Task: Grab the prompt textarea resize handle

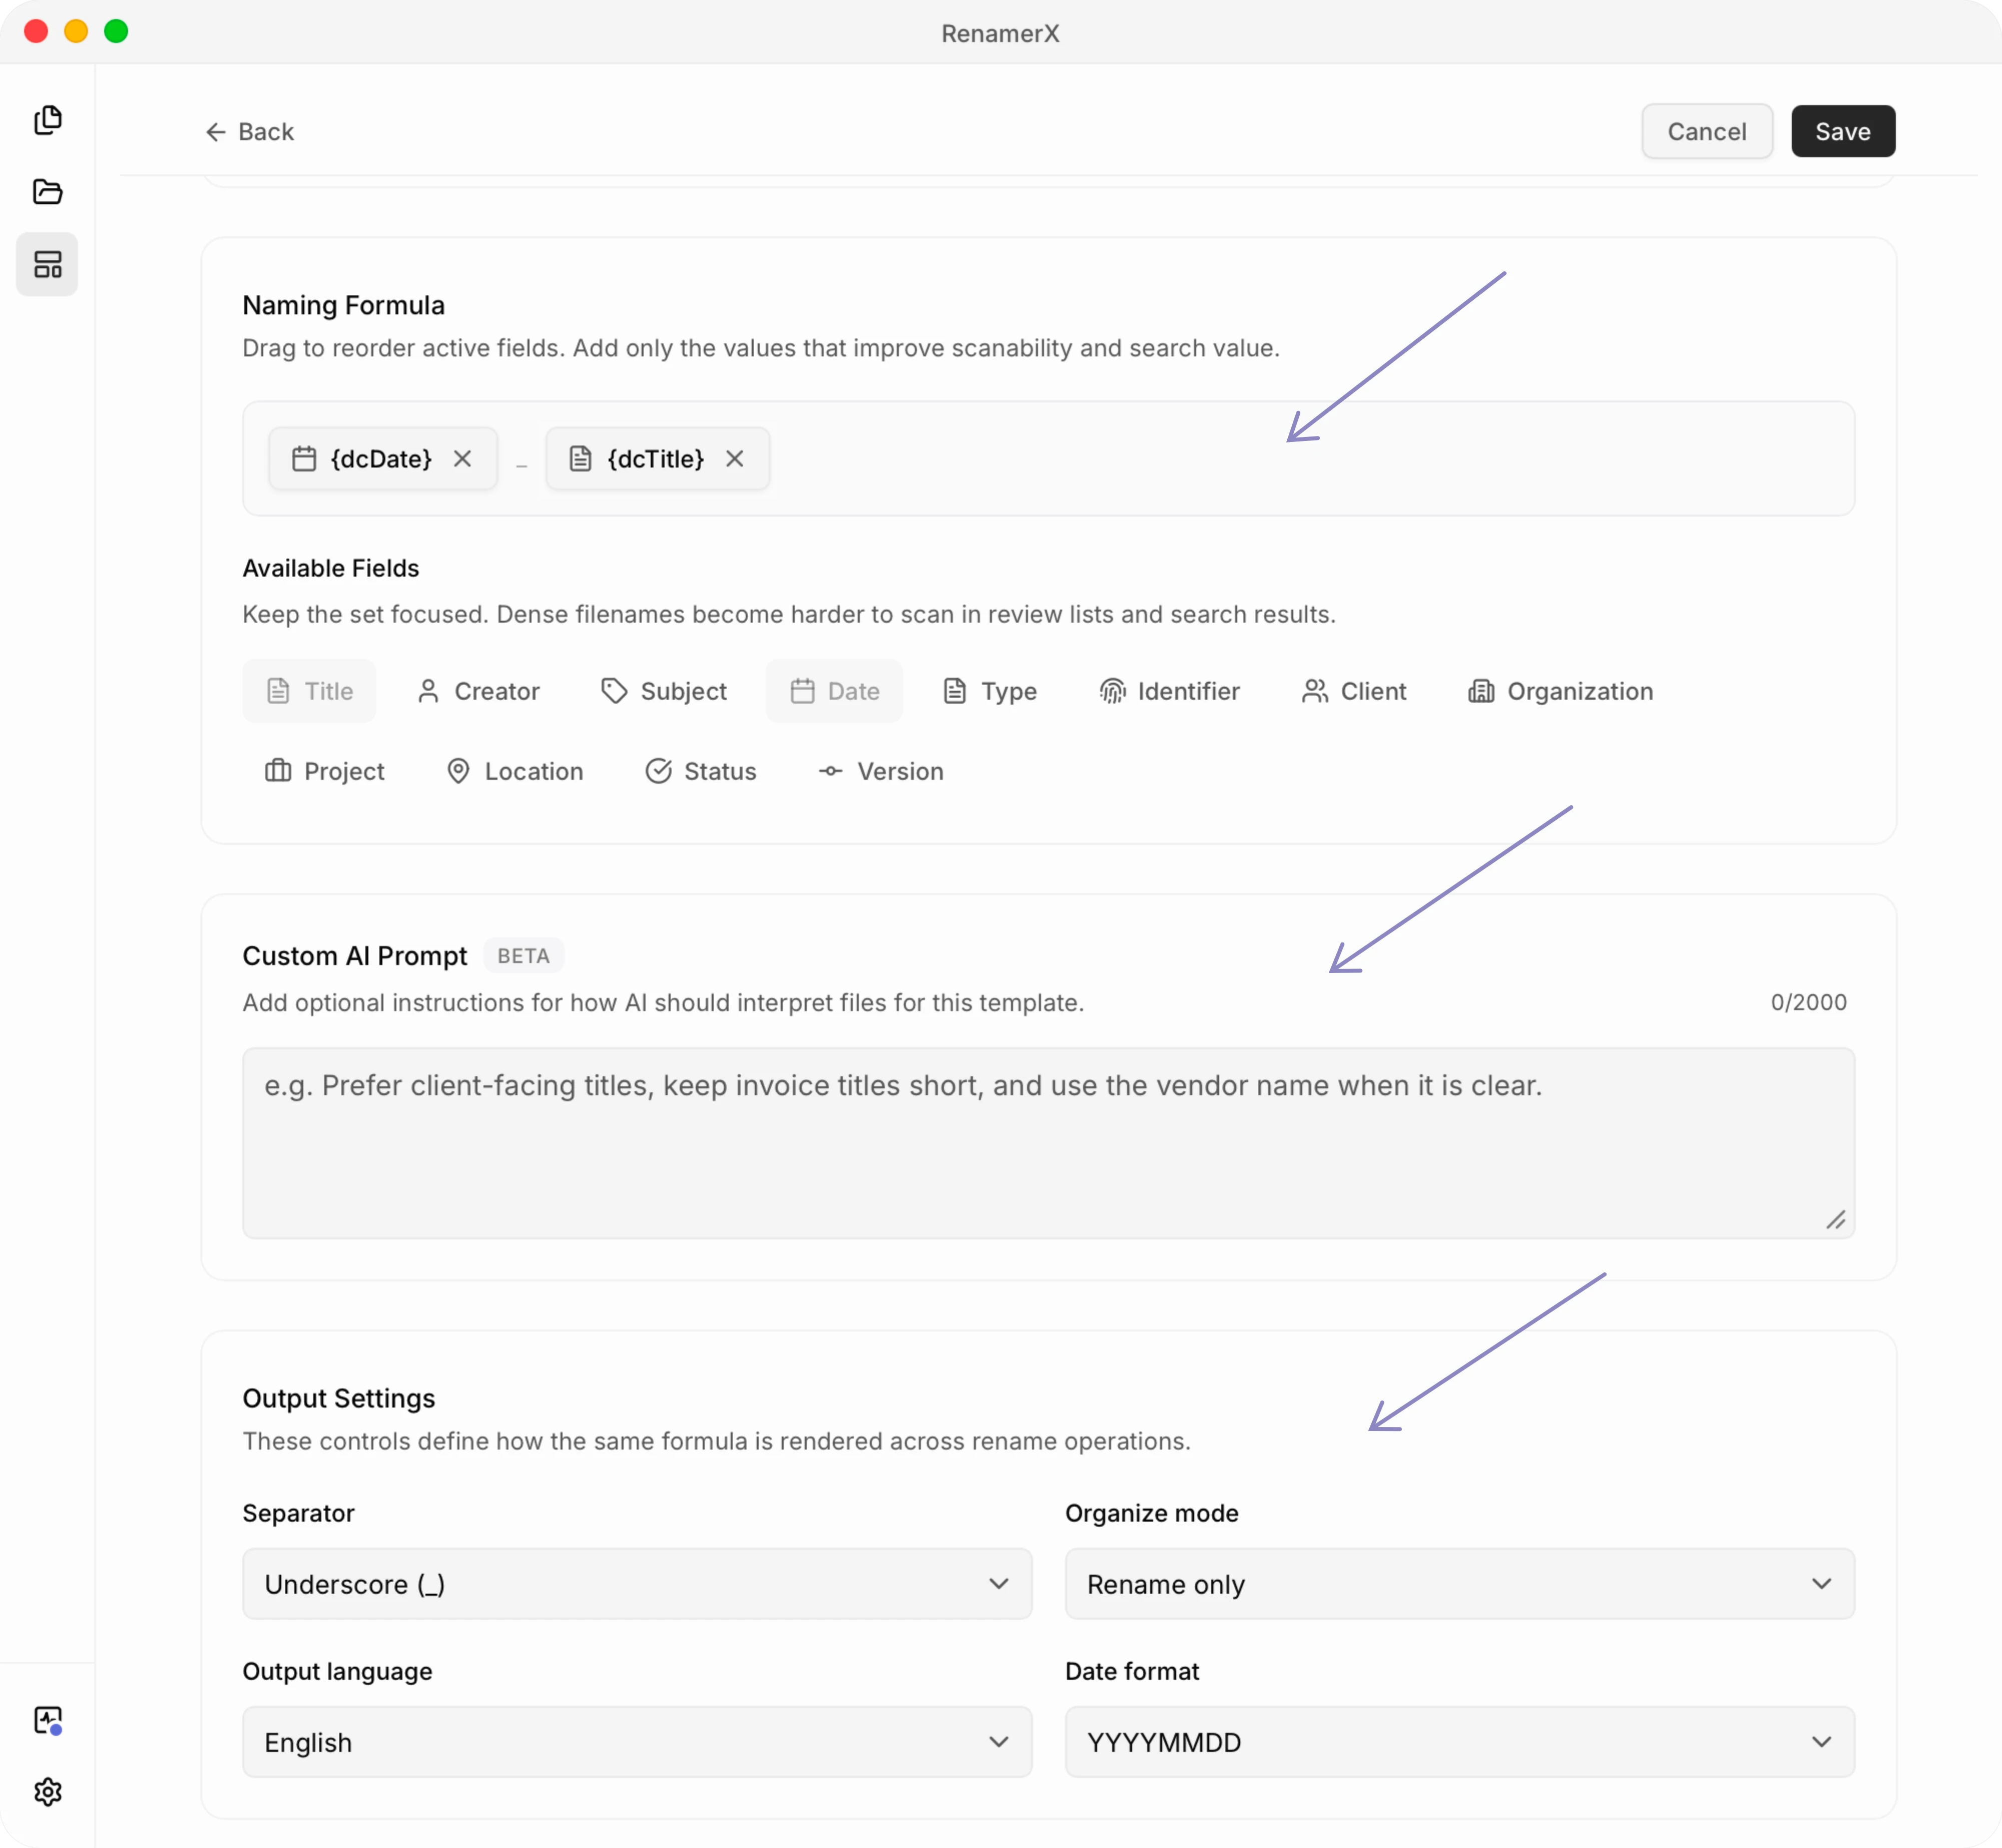Action: [1836, 1220]
